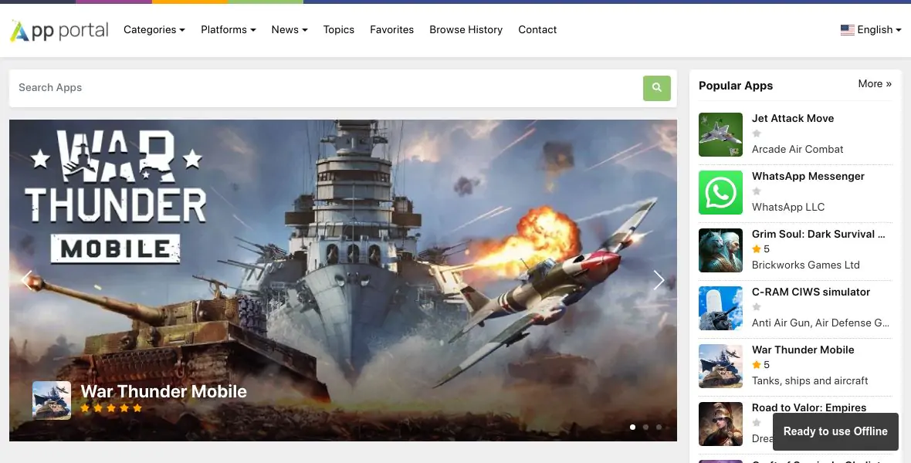Screen dimensions: 911x463
Task: Go to the next carousel slide arrow
Action: (x=659, y=280)
